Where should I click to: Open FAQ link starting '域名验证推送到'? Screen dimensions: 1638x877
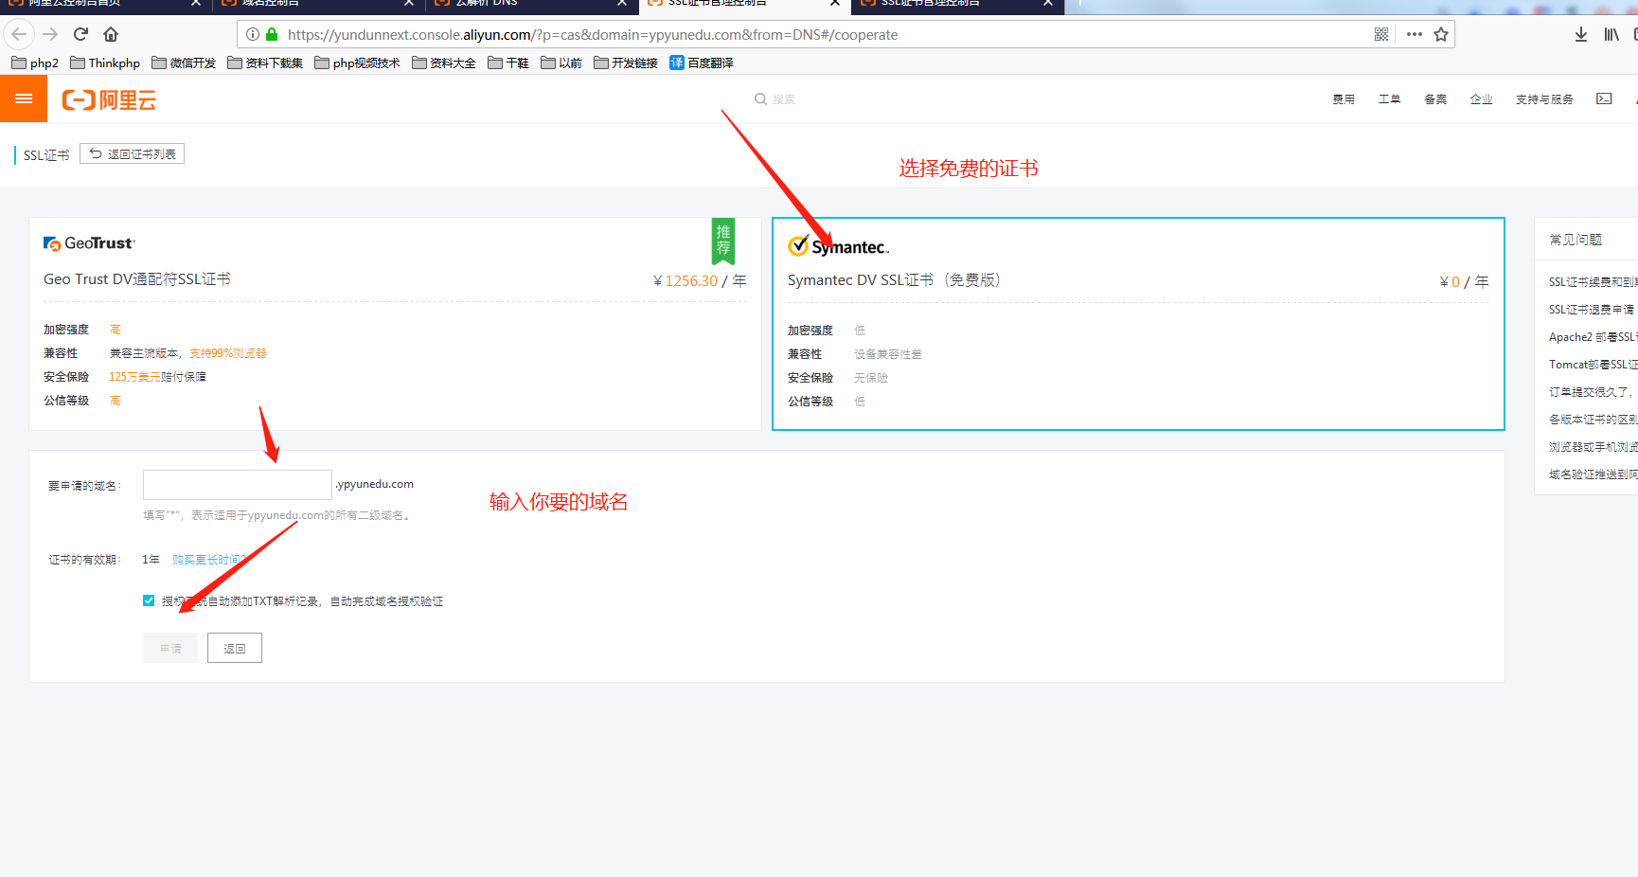point(1593,474)
